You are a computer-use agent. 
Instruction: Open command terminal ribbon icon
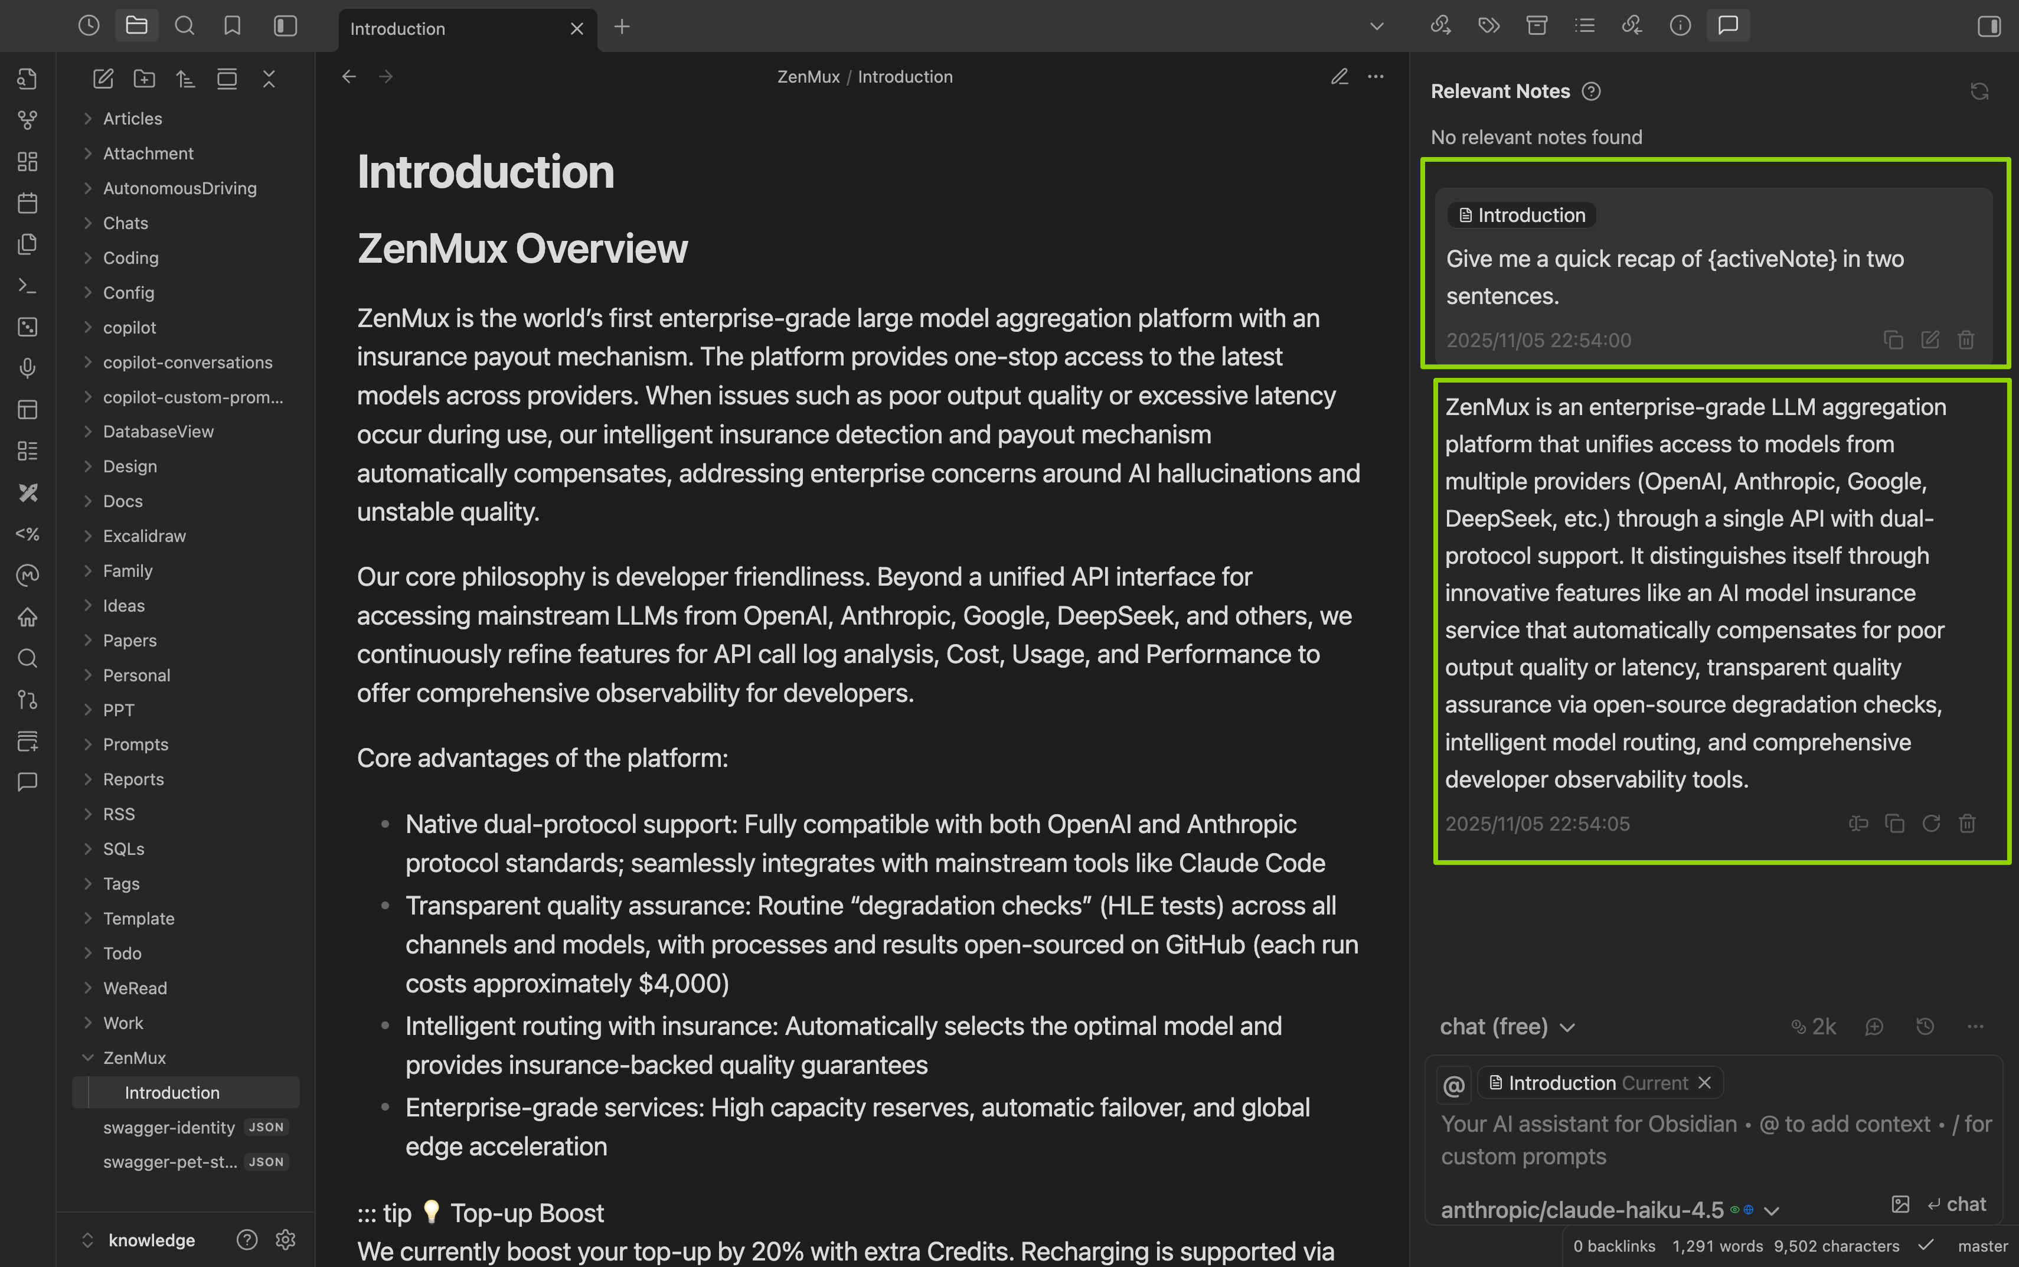[28, 286]
